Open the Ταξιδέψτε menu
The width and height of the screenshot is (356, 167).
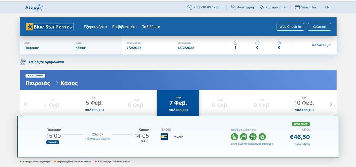click(x=151, y=27)
